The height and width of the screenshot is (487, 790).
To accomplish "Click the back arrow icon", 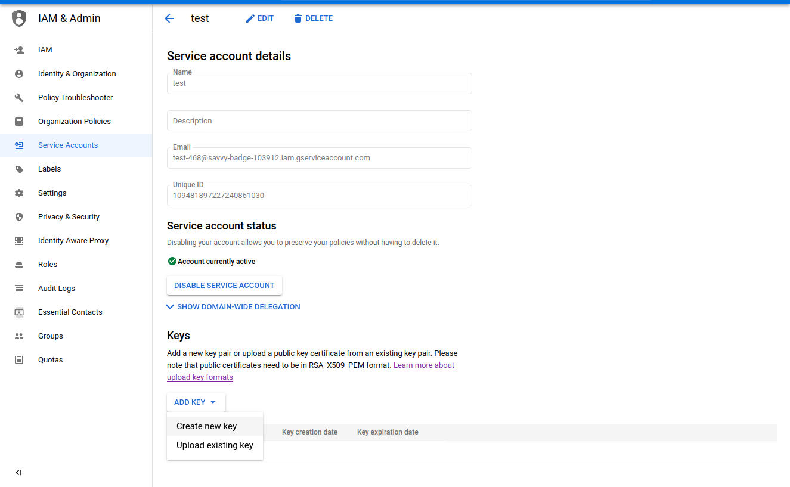I will [x=169, y=18].
